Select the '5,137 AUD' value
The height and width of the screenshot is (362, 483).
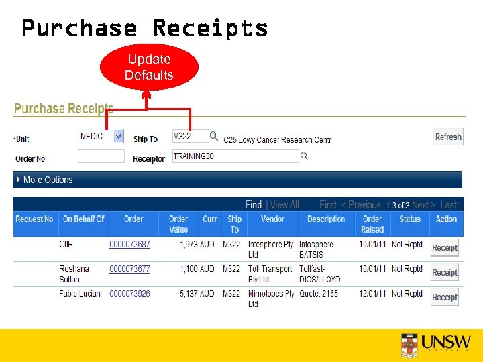point(197,294)
